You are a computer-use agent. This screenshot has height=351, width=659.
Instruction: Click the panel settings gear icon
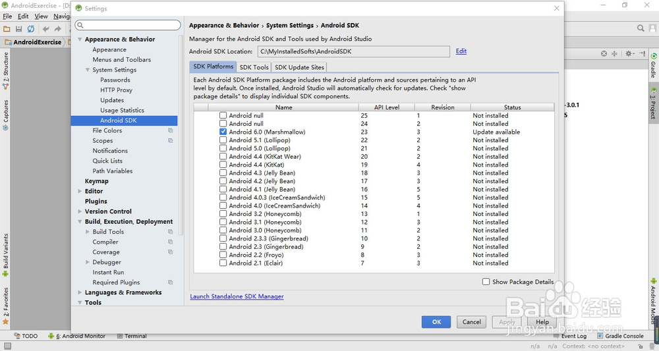(629, 53)
